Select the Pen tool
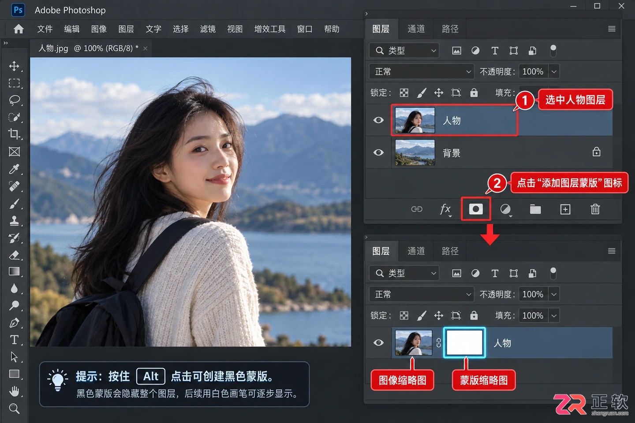 coord(14,323)
